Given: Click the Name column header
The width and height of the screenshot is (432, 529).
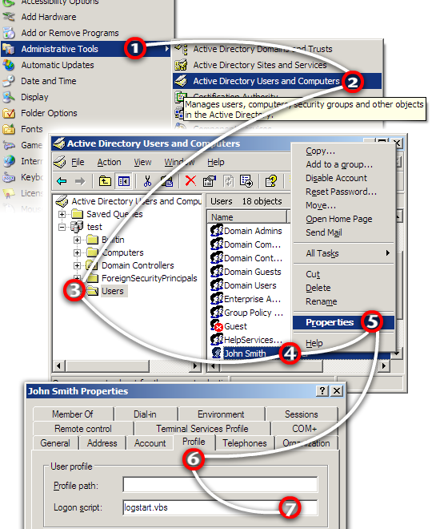Looking at the screenshot, I should (x=247, y=217).
